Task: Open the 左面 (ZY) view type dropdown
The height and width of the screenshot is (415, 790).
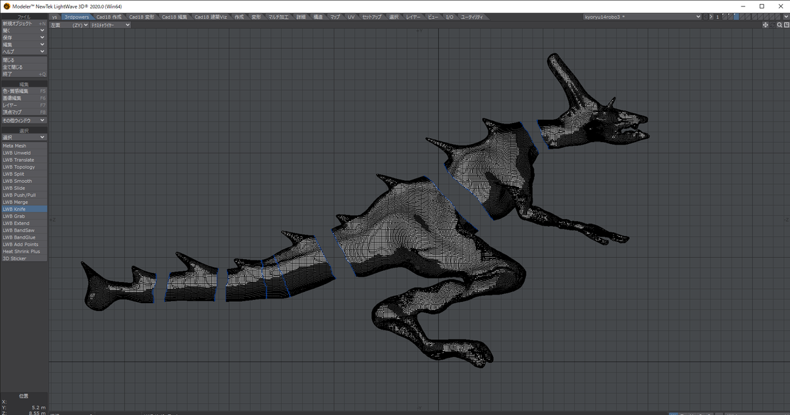Action: click(x=69, y=25)
